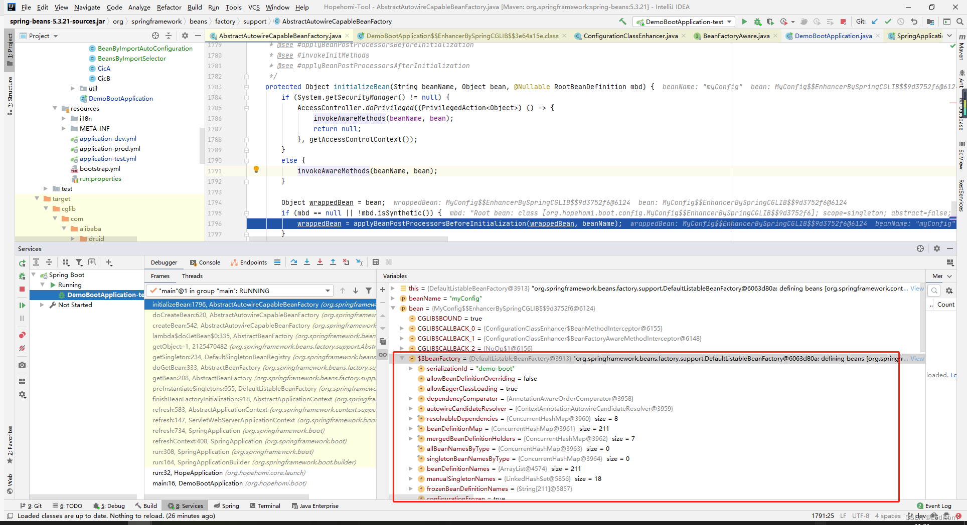Collapse the Spring Boot node in Services
Viewport: 967px width, 525px height.
tap(34, 275)
